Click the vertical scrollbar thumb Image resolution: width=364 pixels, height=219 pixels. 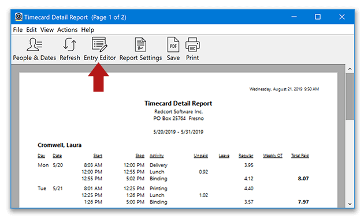350,96
